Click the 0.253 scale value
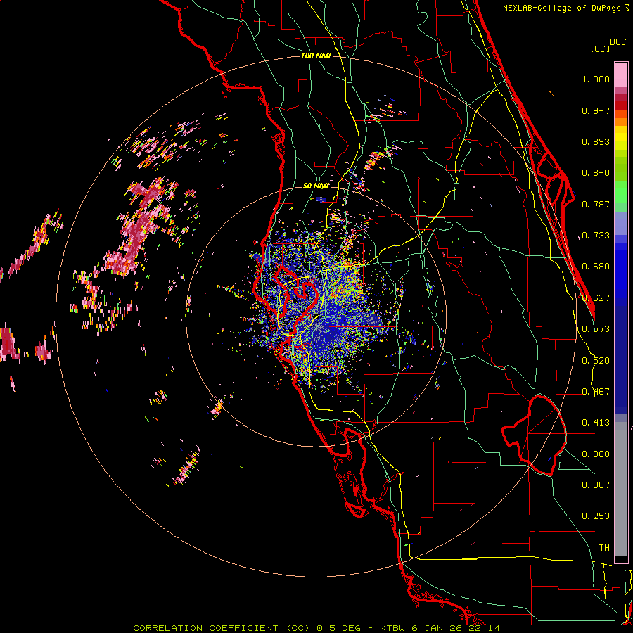633x633 pixels. [596, 516]
